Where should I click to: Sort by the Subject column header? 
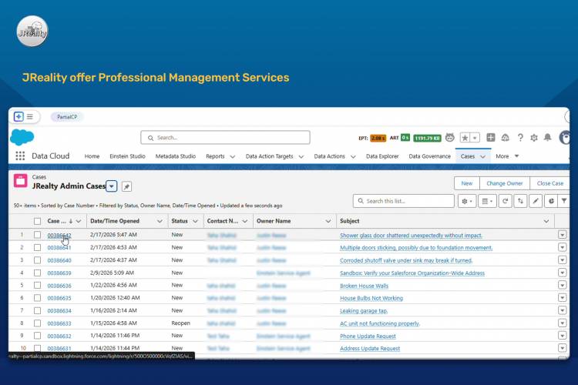point(349,221)
